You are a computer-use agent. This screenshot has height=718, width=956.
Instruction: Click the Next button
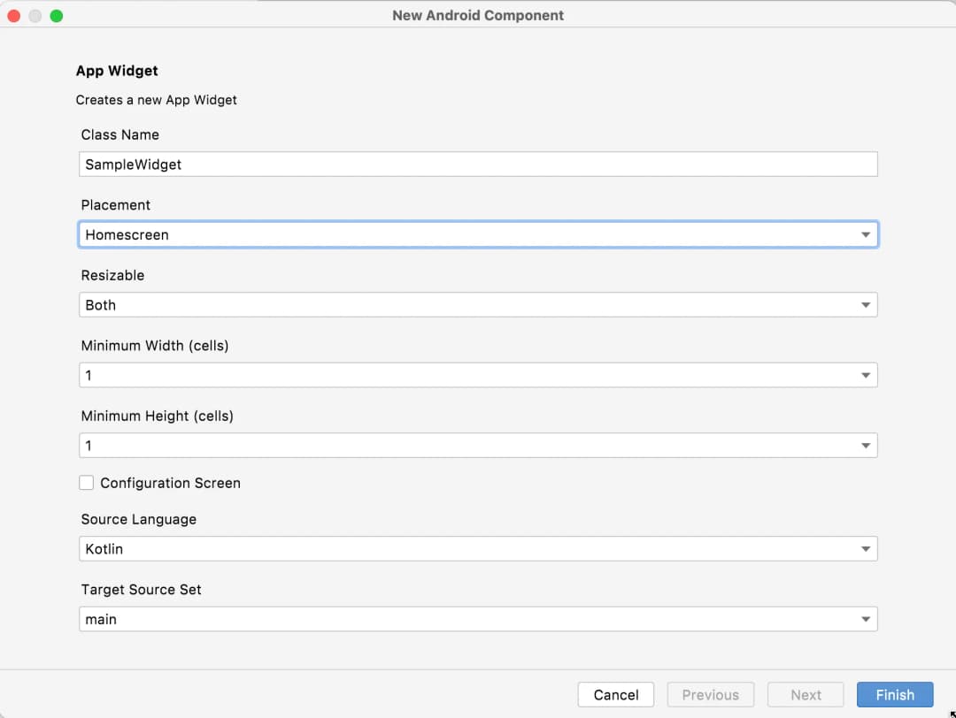806,695
